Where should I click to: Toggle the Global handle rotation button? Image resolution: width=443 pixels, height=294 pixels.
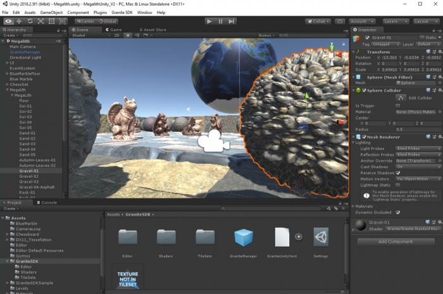pyautogui.click(x=108, y=21)
